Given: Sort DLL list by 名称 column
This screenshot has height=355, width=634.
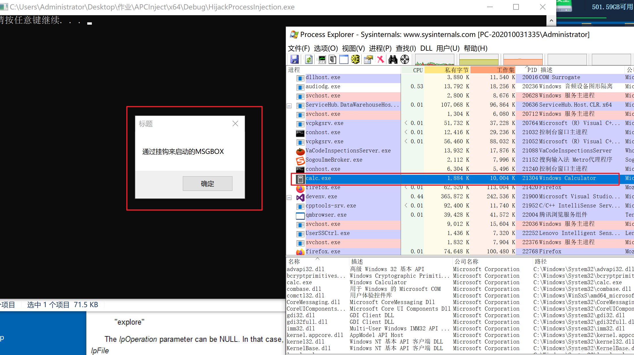Looking at the screenshot, I should [294, 261].
